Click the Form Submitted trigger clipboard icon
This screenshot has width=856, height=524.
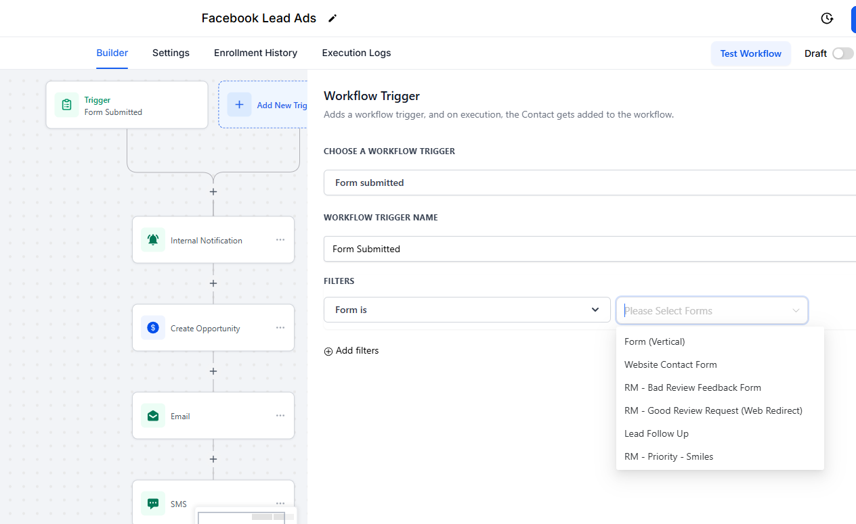point(66,105)
